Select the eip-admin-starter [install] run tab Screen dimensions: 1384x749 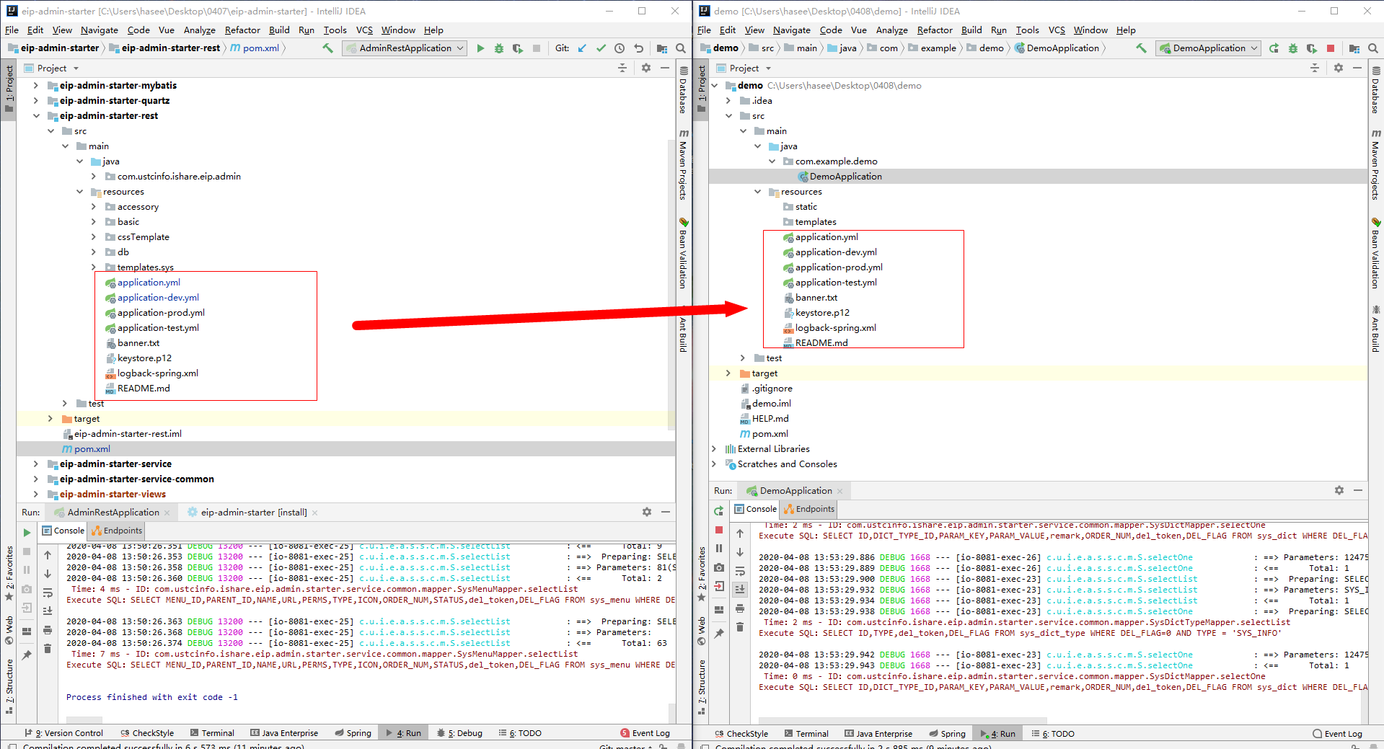click(x=253, y=513)
